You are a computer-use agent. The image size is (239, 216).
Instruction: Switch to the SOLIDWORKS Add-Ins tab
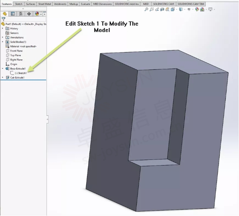click(127, 4)
